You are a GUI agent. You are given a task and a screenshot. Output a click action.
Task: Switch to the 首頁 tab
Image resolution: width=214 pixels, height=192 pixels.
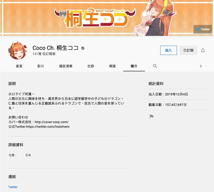pos(19,66)
